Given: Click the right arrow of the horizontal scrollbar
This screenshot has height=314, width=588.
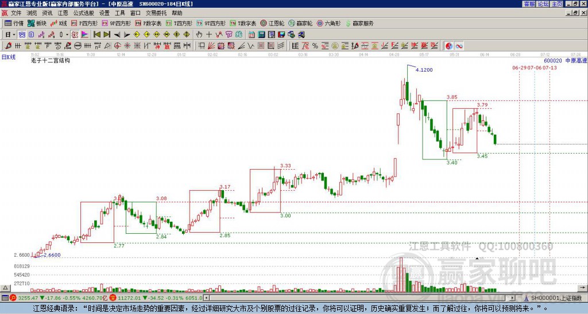Looking at the screenshot, I should [x=513, y=298].
